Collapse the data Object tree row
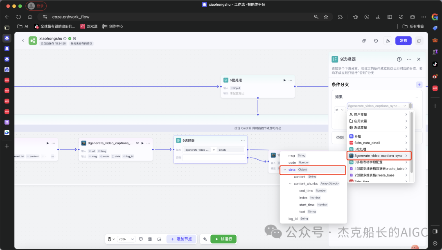 point(285,170)
